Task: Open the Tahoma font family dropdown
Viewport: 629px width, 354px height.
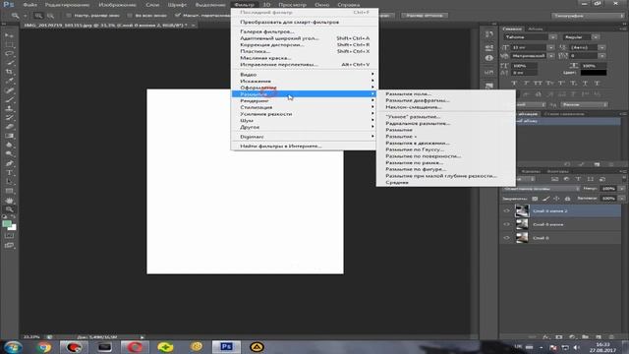Action: coord(552,37)
